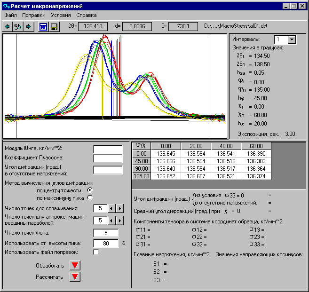Open the Условия menu
The width and height of the screenshot is (309, 292).
tap(61, 15)
